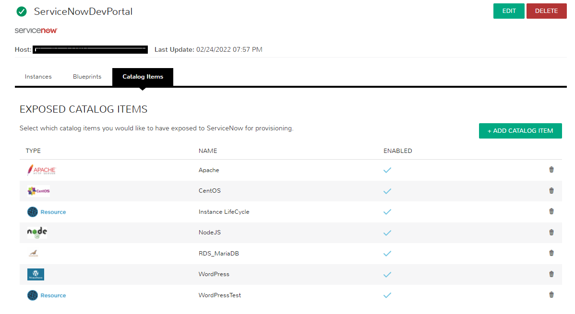Click trash icon in WordPress row
Viewport: 575px width, 314px height.
551,274
